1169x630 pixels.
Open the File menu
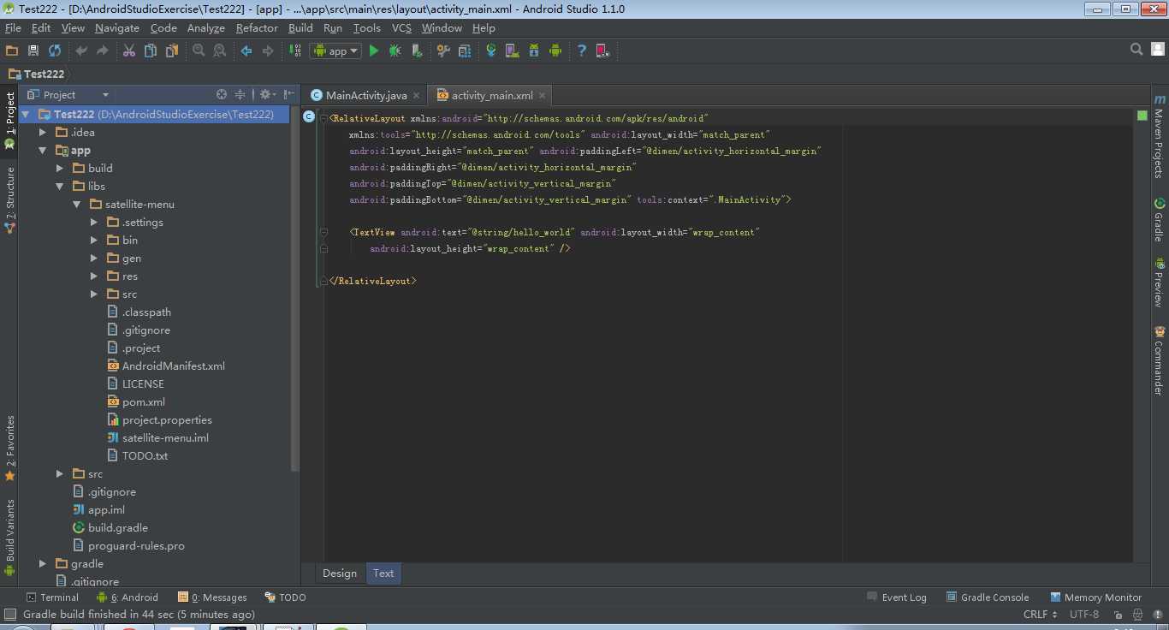(13, 27)
